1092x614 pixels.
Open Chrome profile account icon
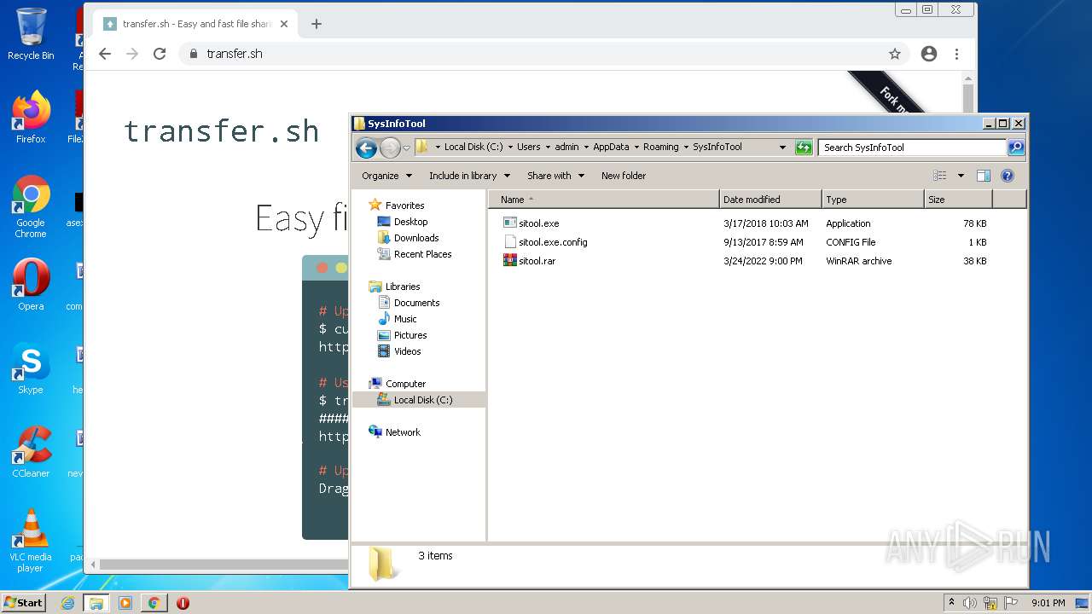click(x=929, y=54)
